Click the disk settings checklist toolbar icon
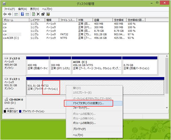 point(48,14)
